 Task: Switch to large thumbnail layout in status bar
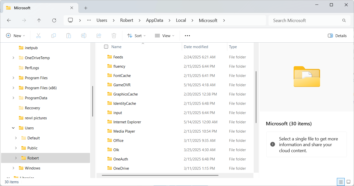click(348, 182)
